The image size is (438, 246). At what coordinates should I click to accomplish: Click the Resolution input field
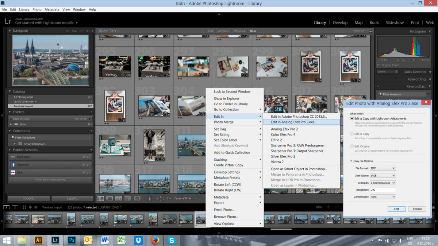point(383,190)
